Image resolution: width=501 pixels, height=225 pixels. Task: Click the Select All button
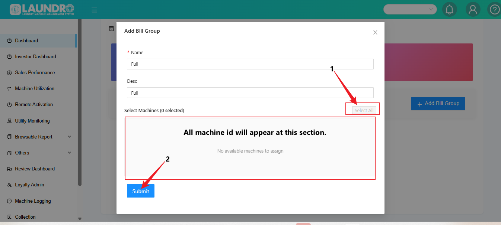(364, 110)
